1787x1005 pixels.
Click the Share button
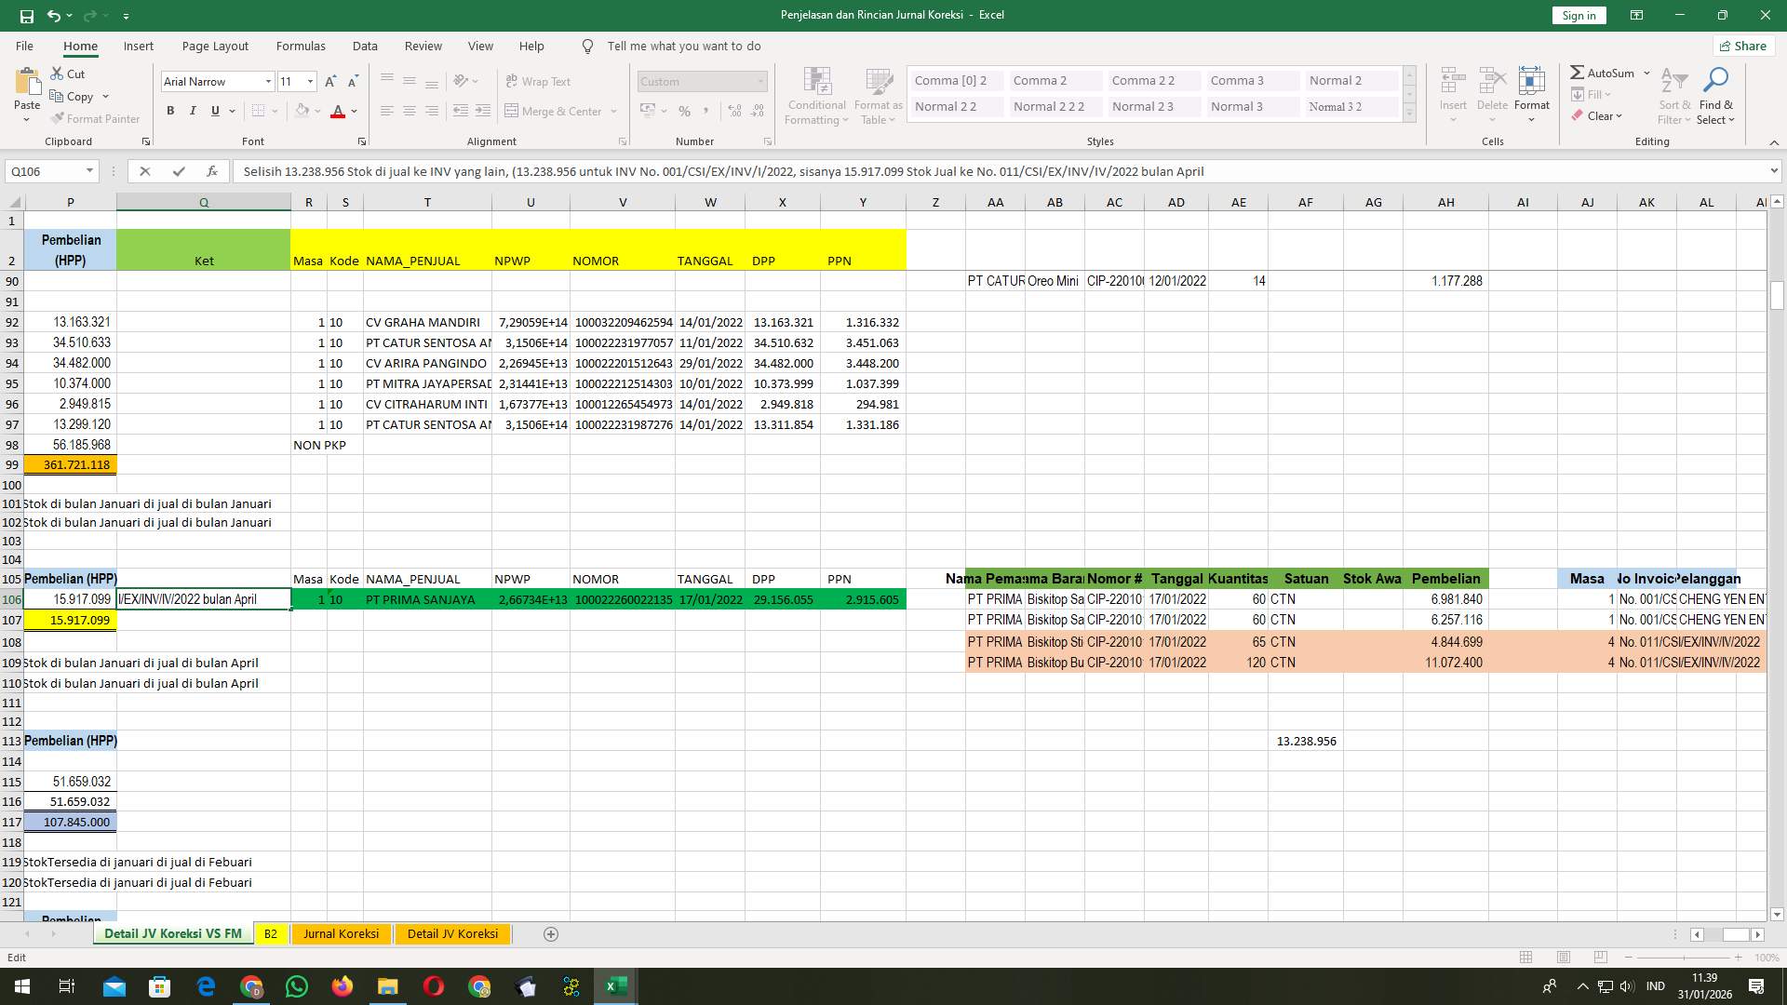pyautogui.click(x=1742, y=46)
